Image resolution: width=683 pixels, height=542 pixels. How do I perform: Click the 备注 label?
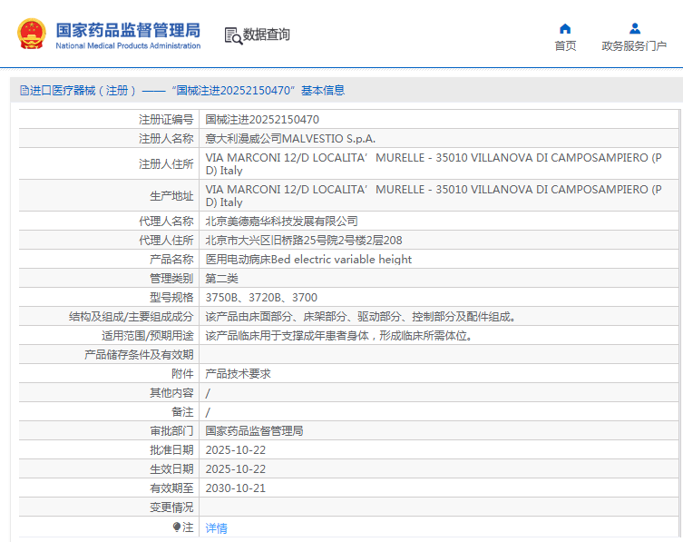182,412
